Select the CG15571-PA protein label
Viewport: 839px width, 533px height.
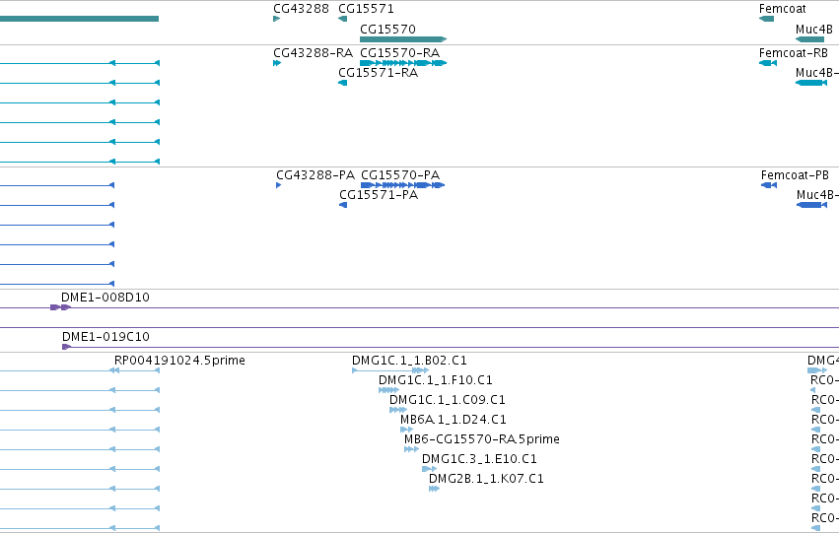pos(379,195)
